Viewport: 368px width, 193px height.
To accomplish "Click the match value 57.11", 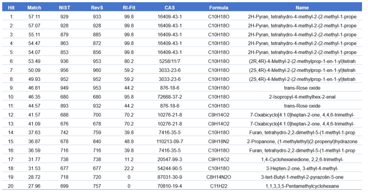I will click(34, 17).
